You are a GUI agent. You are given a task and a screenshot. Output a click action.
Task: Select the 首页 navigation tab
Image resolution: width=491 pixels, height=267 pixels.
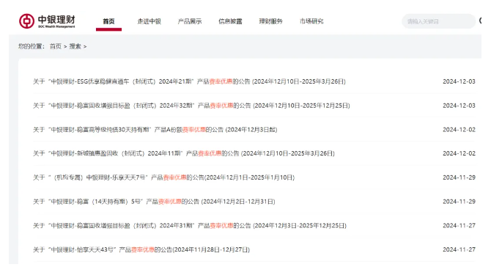point(108,21)
